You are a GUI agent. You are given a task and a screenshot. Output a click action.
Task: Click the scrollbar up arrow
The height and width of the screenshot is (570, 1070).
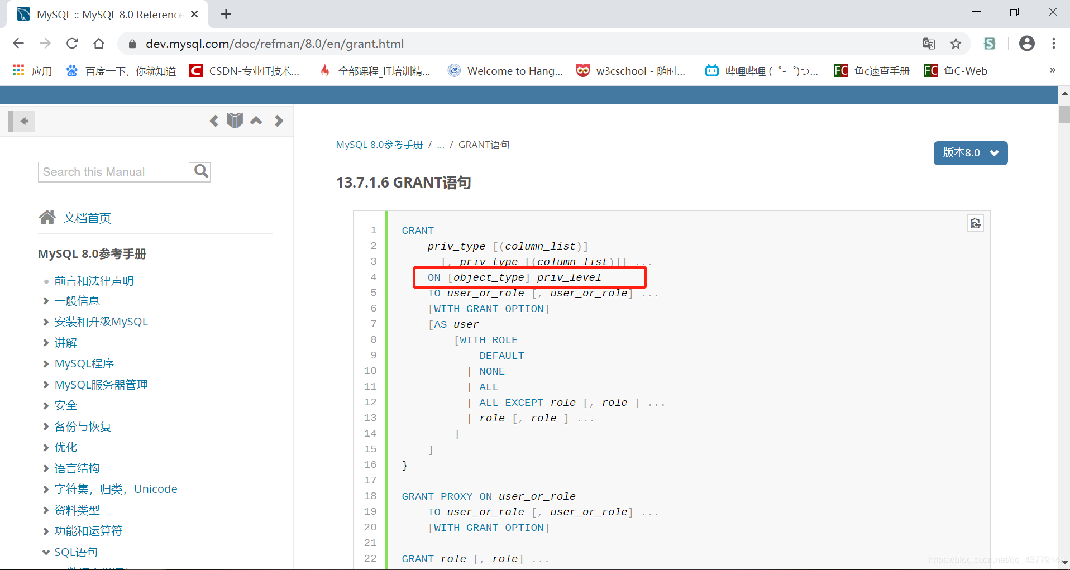pyautogui.click(x=1064, y=93)
